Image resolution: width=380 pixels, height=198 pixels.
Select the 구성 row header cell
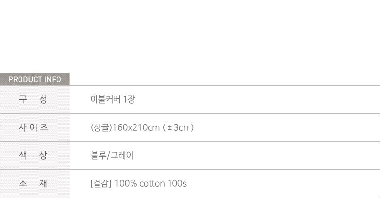(x=35, y=100)
